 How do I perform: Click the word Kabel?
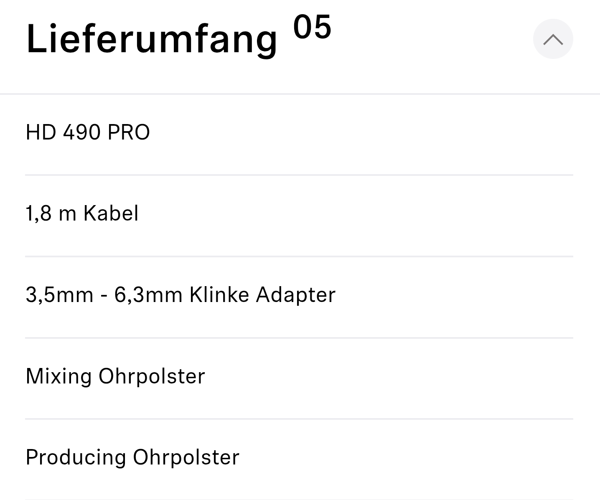[111, 213]
